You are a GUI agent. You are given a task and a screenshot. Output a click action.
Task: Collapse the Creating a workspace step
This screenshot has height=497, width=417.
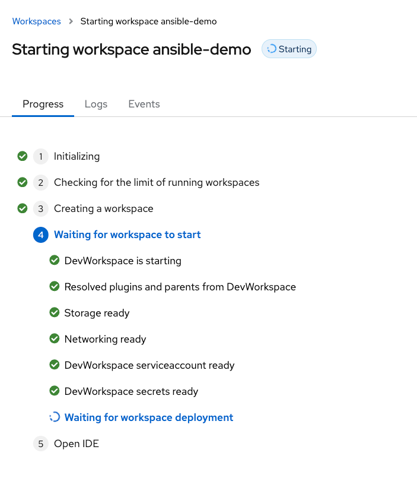(103, 208)
